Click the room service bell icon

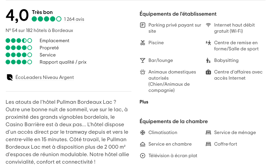coord(143,144)
